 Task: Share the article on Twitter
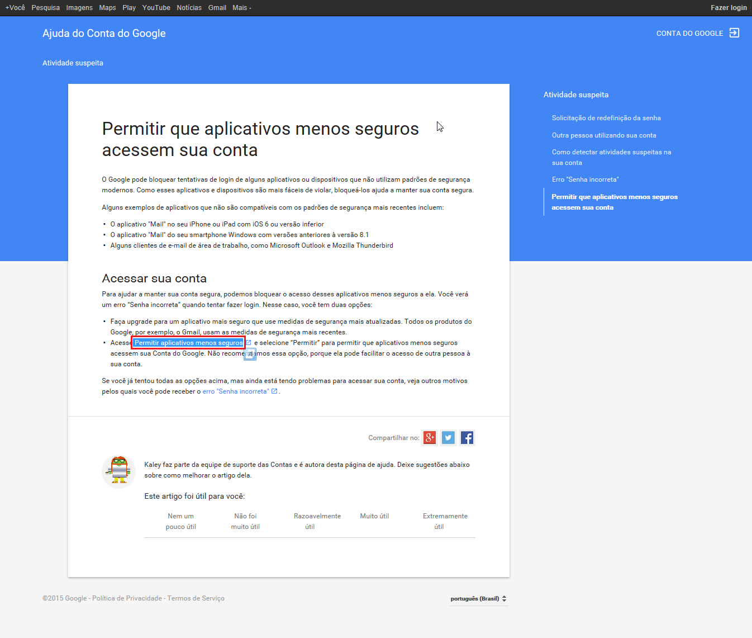448,437
